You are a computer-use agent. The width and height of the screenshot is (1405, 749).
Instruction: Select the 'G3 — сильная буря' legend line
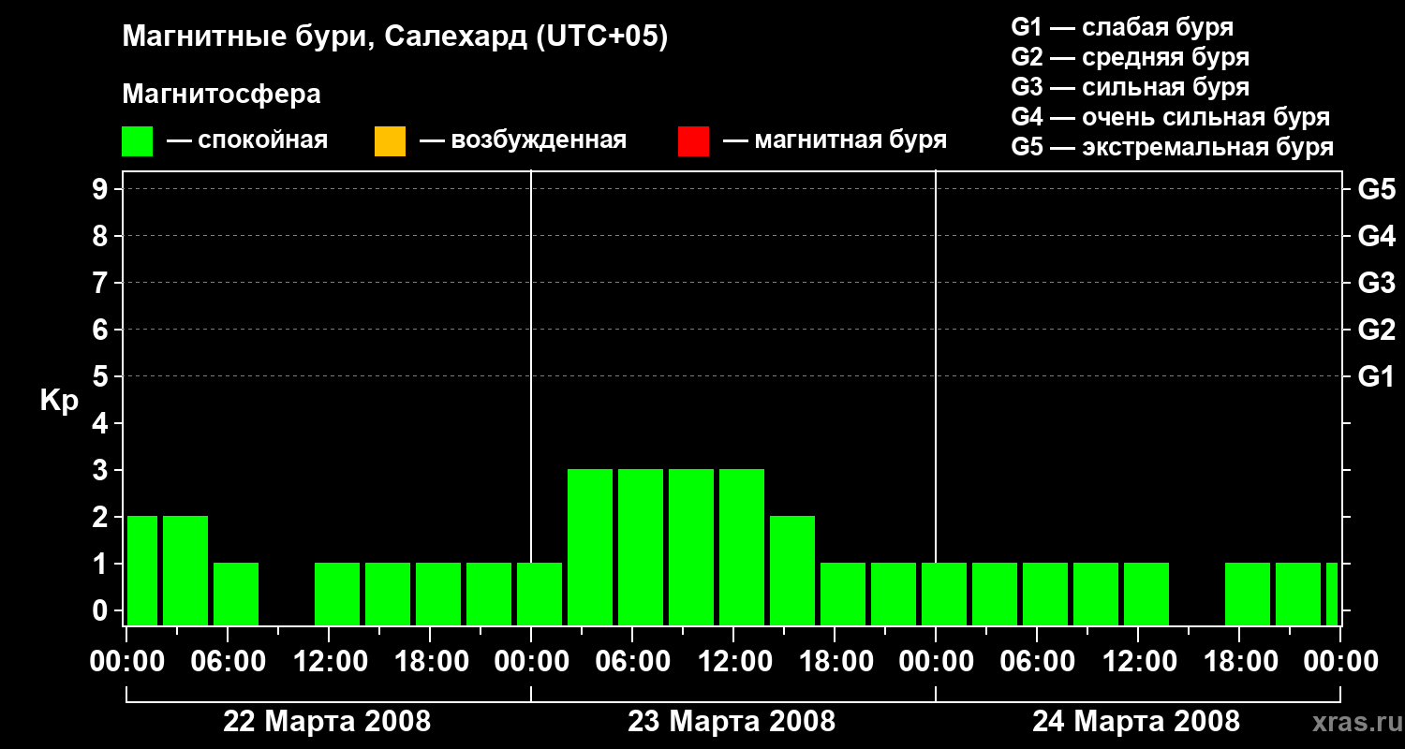pyautogui.click(x=1130, y=88)
